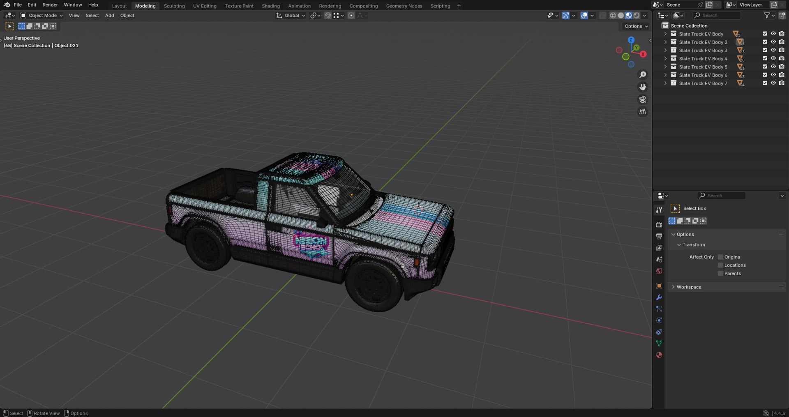The width and height of the screenshot is (789, 417).
Task: Toggle viewport gizmos display
Action: point(566,16)
